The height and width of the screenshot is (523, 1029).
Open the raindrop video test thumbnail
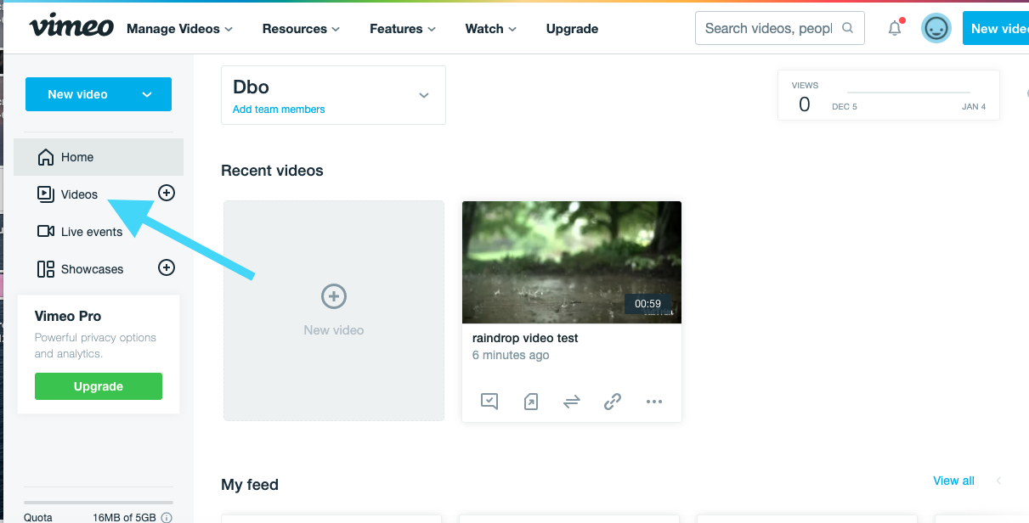pos(571,261)
